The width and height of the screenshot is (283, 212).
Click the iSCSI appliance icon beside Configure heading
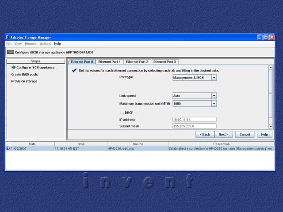pos(10,52)
